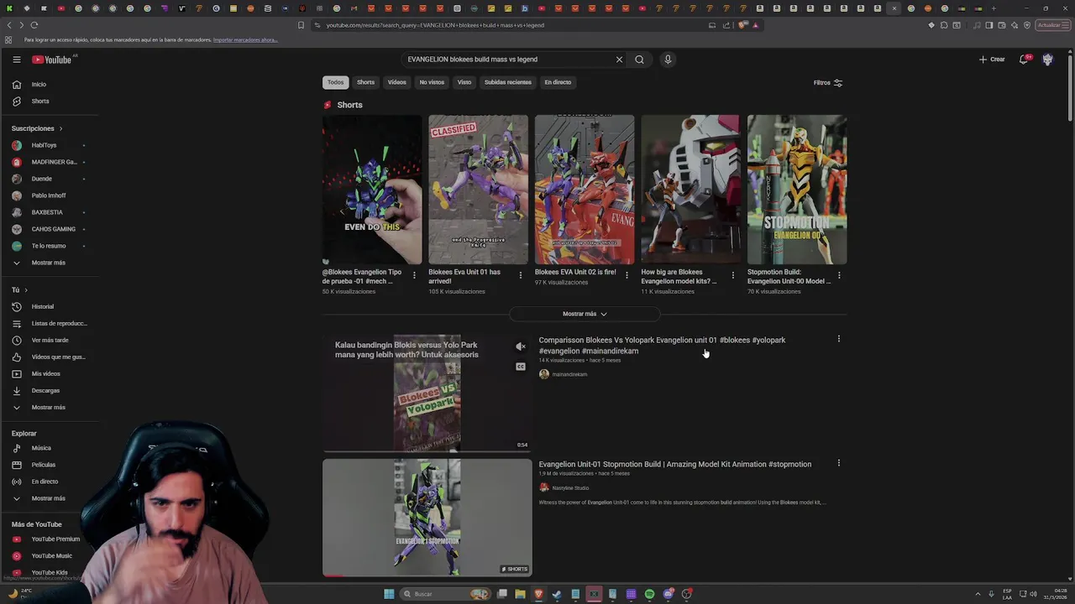Open the Te lo resumo subscription channel
This screenshot has width=1075, height=604.
49,246
